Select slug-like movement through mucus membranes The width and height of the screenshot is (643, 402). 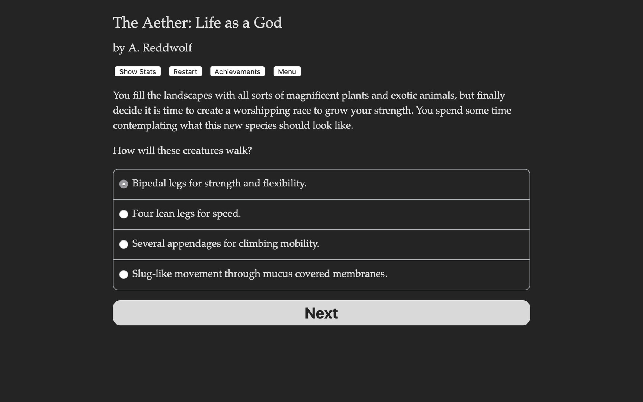click(x=260, y=274)
